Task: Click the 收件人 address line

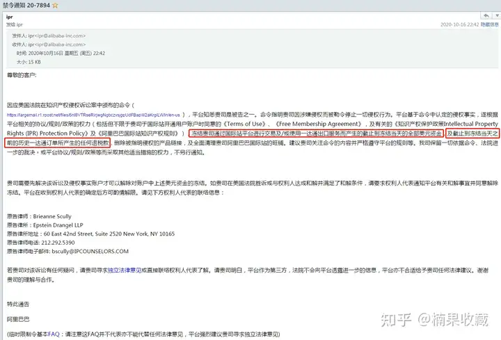Action: point(49,44)
